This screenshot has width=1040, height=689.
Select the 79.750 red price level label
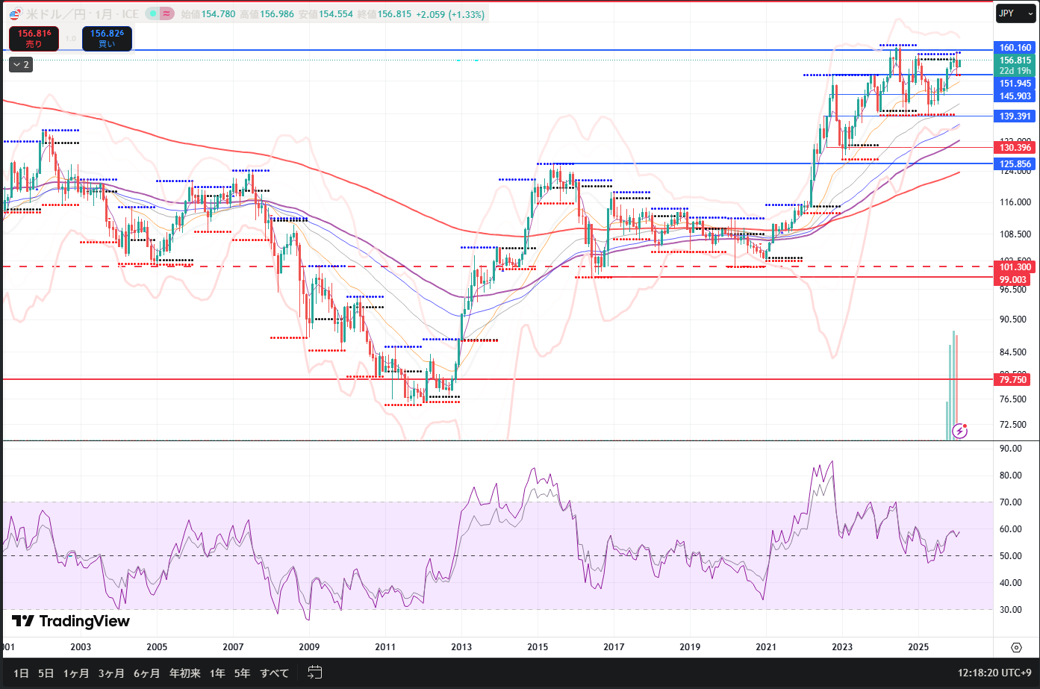click(x=1013, y=380)
